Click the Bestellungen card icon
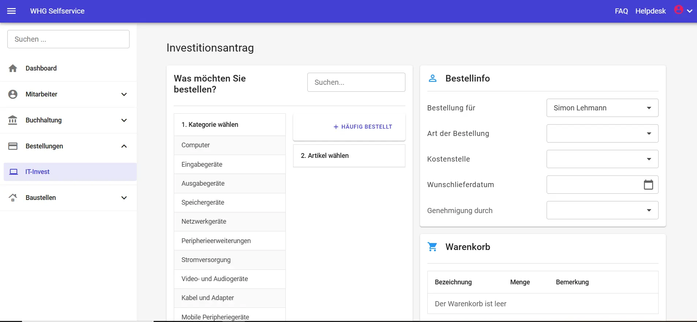 point(13,146)
